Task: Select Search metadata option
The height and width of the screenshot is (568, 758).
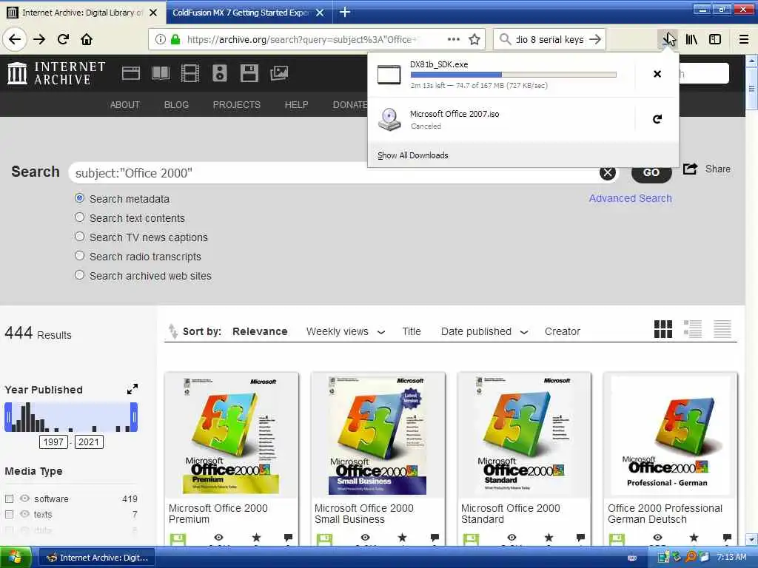Action: pos(80,198)
